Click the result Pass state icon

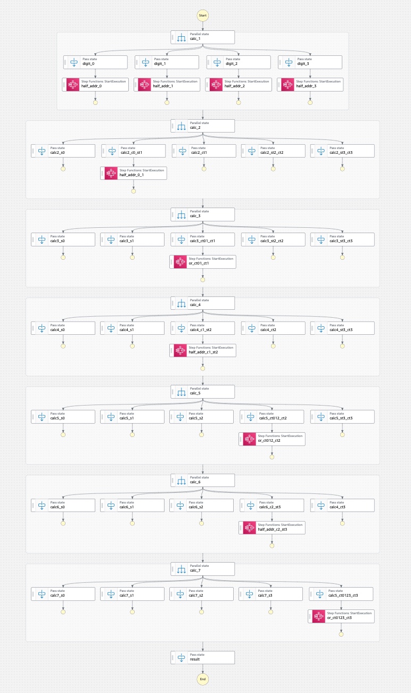point(182,657)
